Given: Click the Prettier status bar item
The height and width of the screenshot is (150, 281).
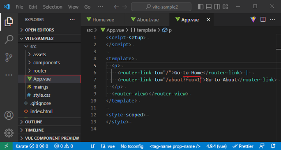Looking at the screenshot, I should [x=243, y=146].
